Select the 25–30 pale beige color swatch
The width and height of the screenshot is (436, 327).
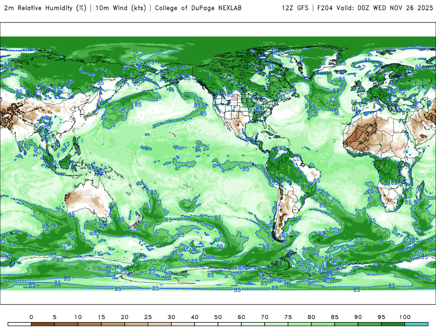160,324
